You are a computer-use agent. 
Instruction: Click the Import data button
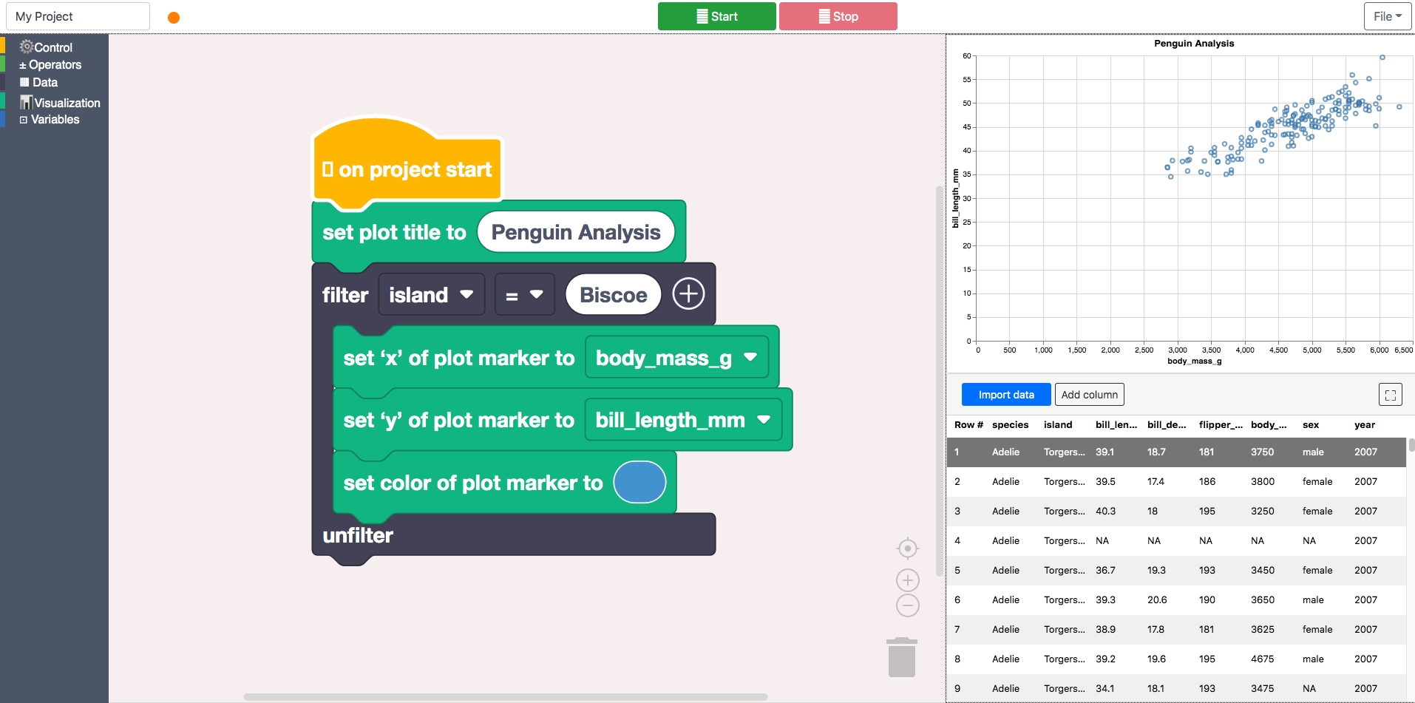(1006, 395)
